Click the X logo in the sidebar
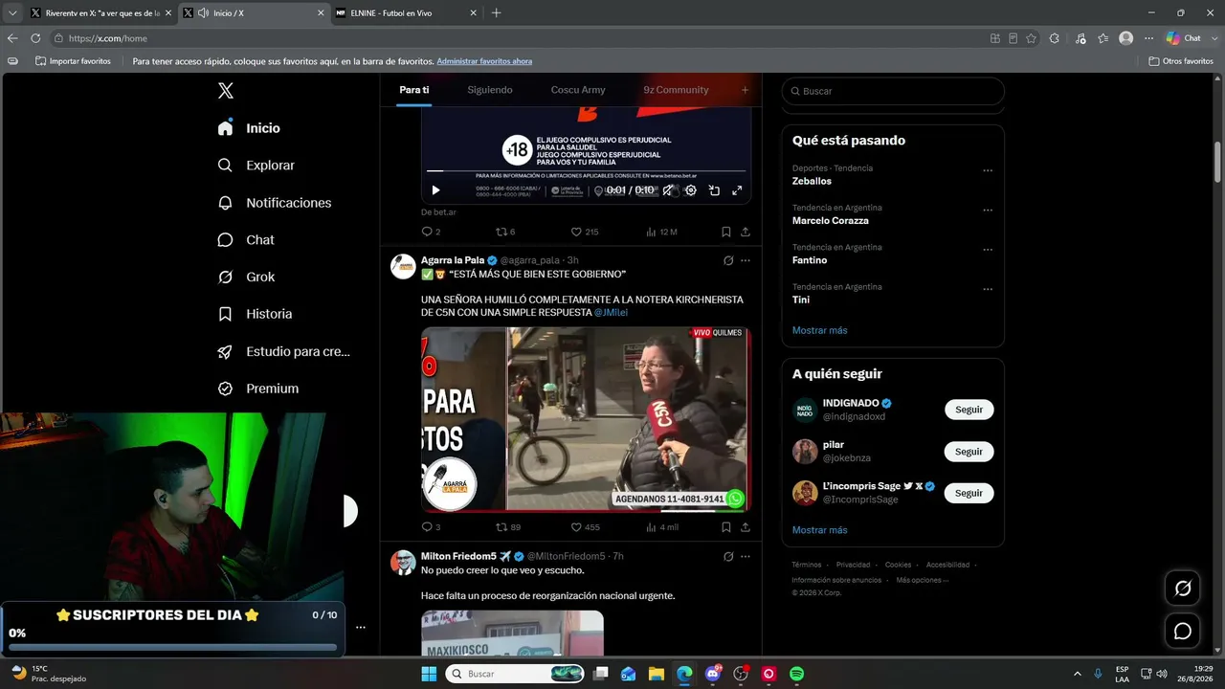 point(226,91)
